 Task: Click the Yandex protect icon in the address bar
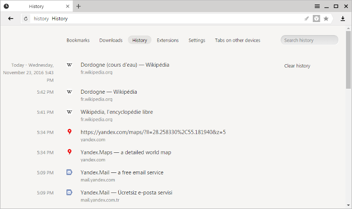(x=316, y=19)
